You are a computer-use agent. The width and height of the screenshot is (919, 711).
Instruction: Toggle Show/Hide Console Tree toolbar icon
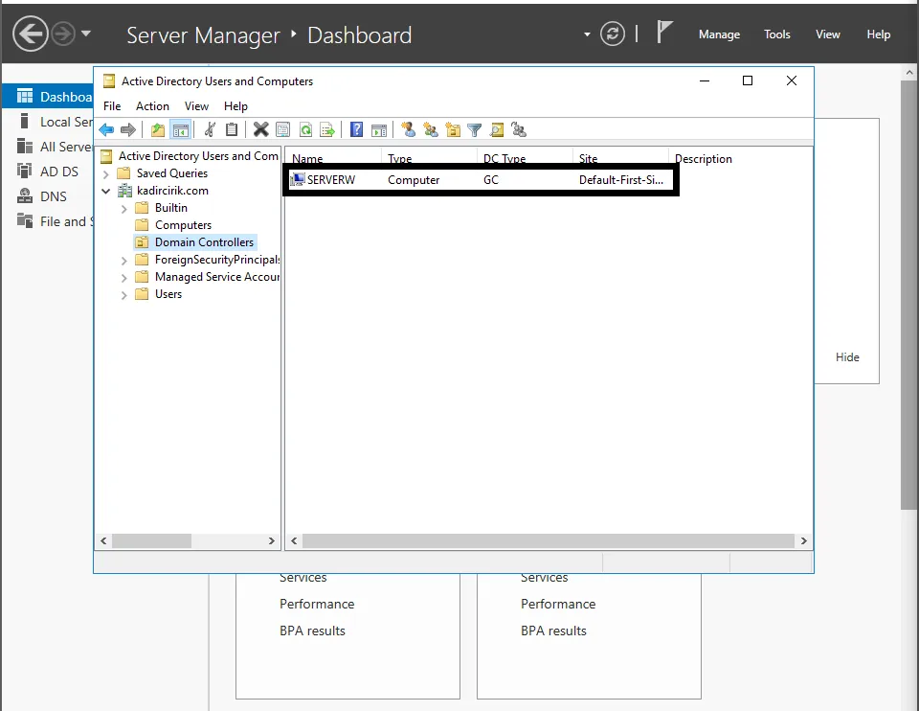coord(181,130)
